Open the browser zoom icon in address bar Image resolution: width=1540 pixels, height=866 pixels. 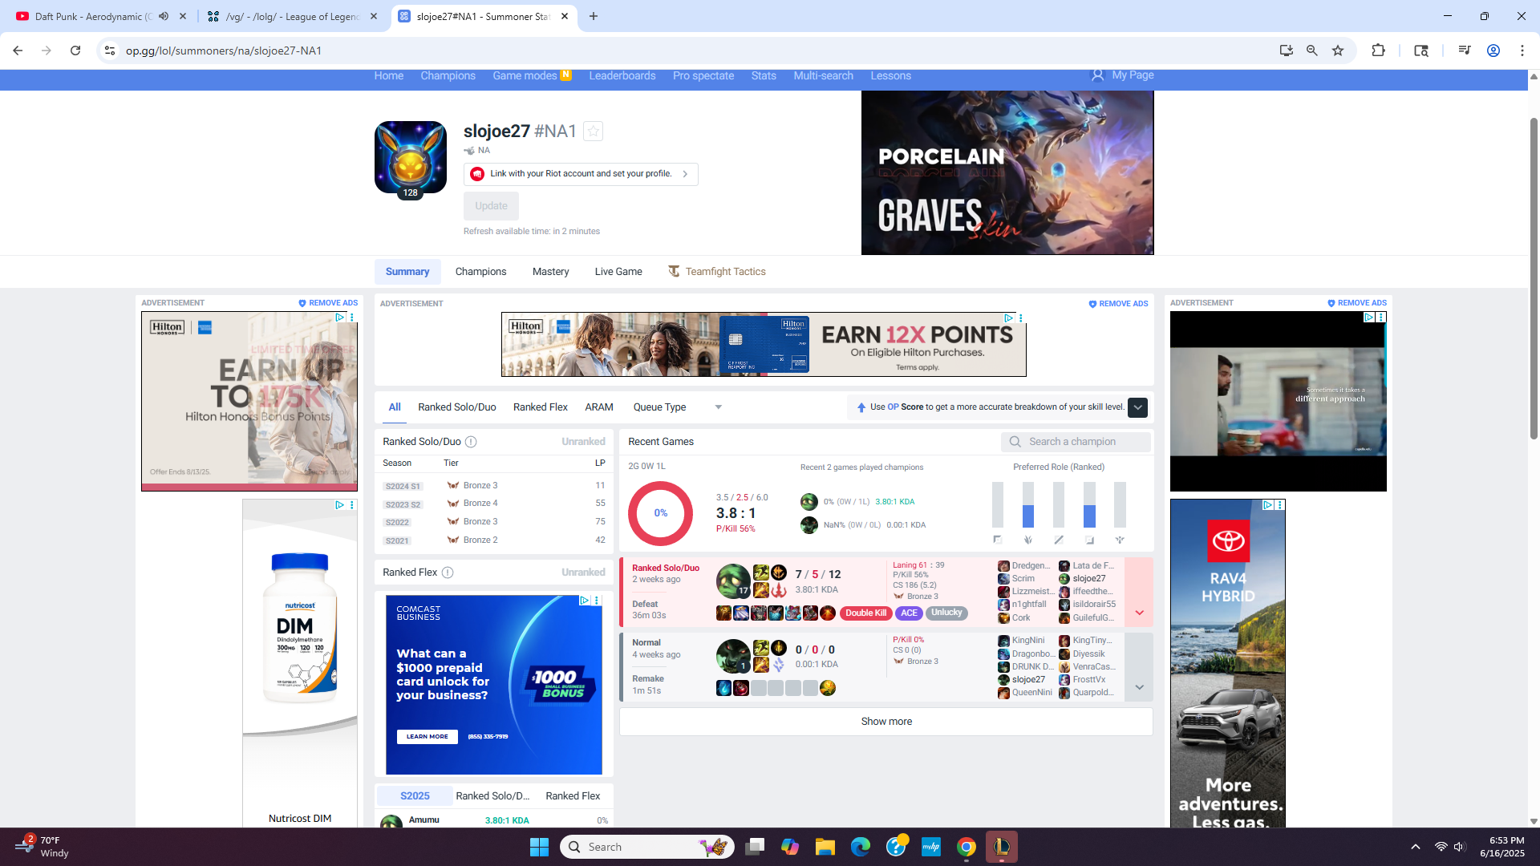point(1312,51)
